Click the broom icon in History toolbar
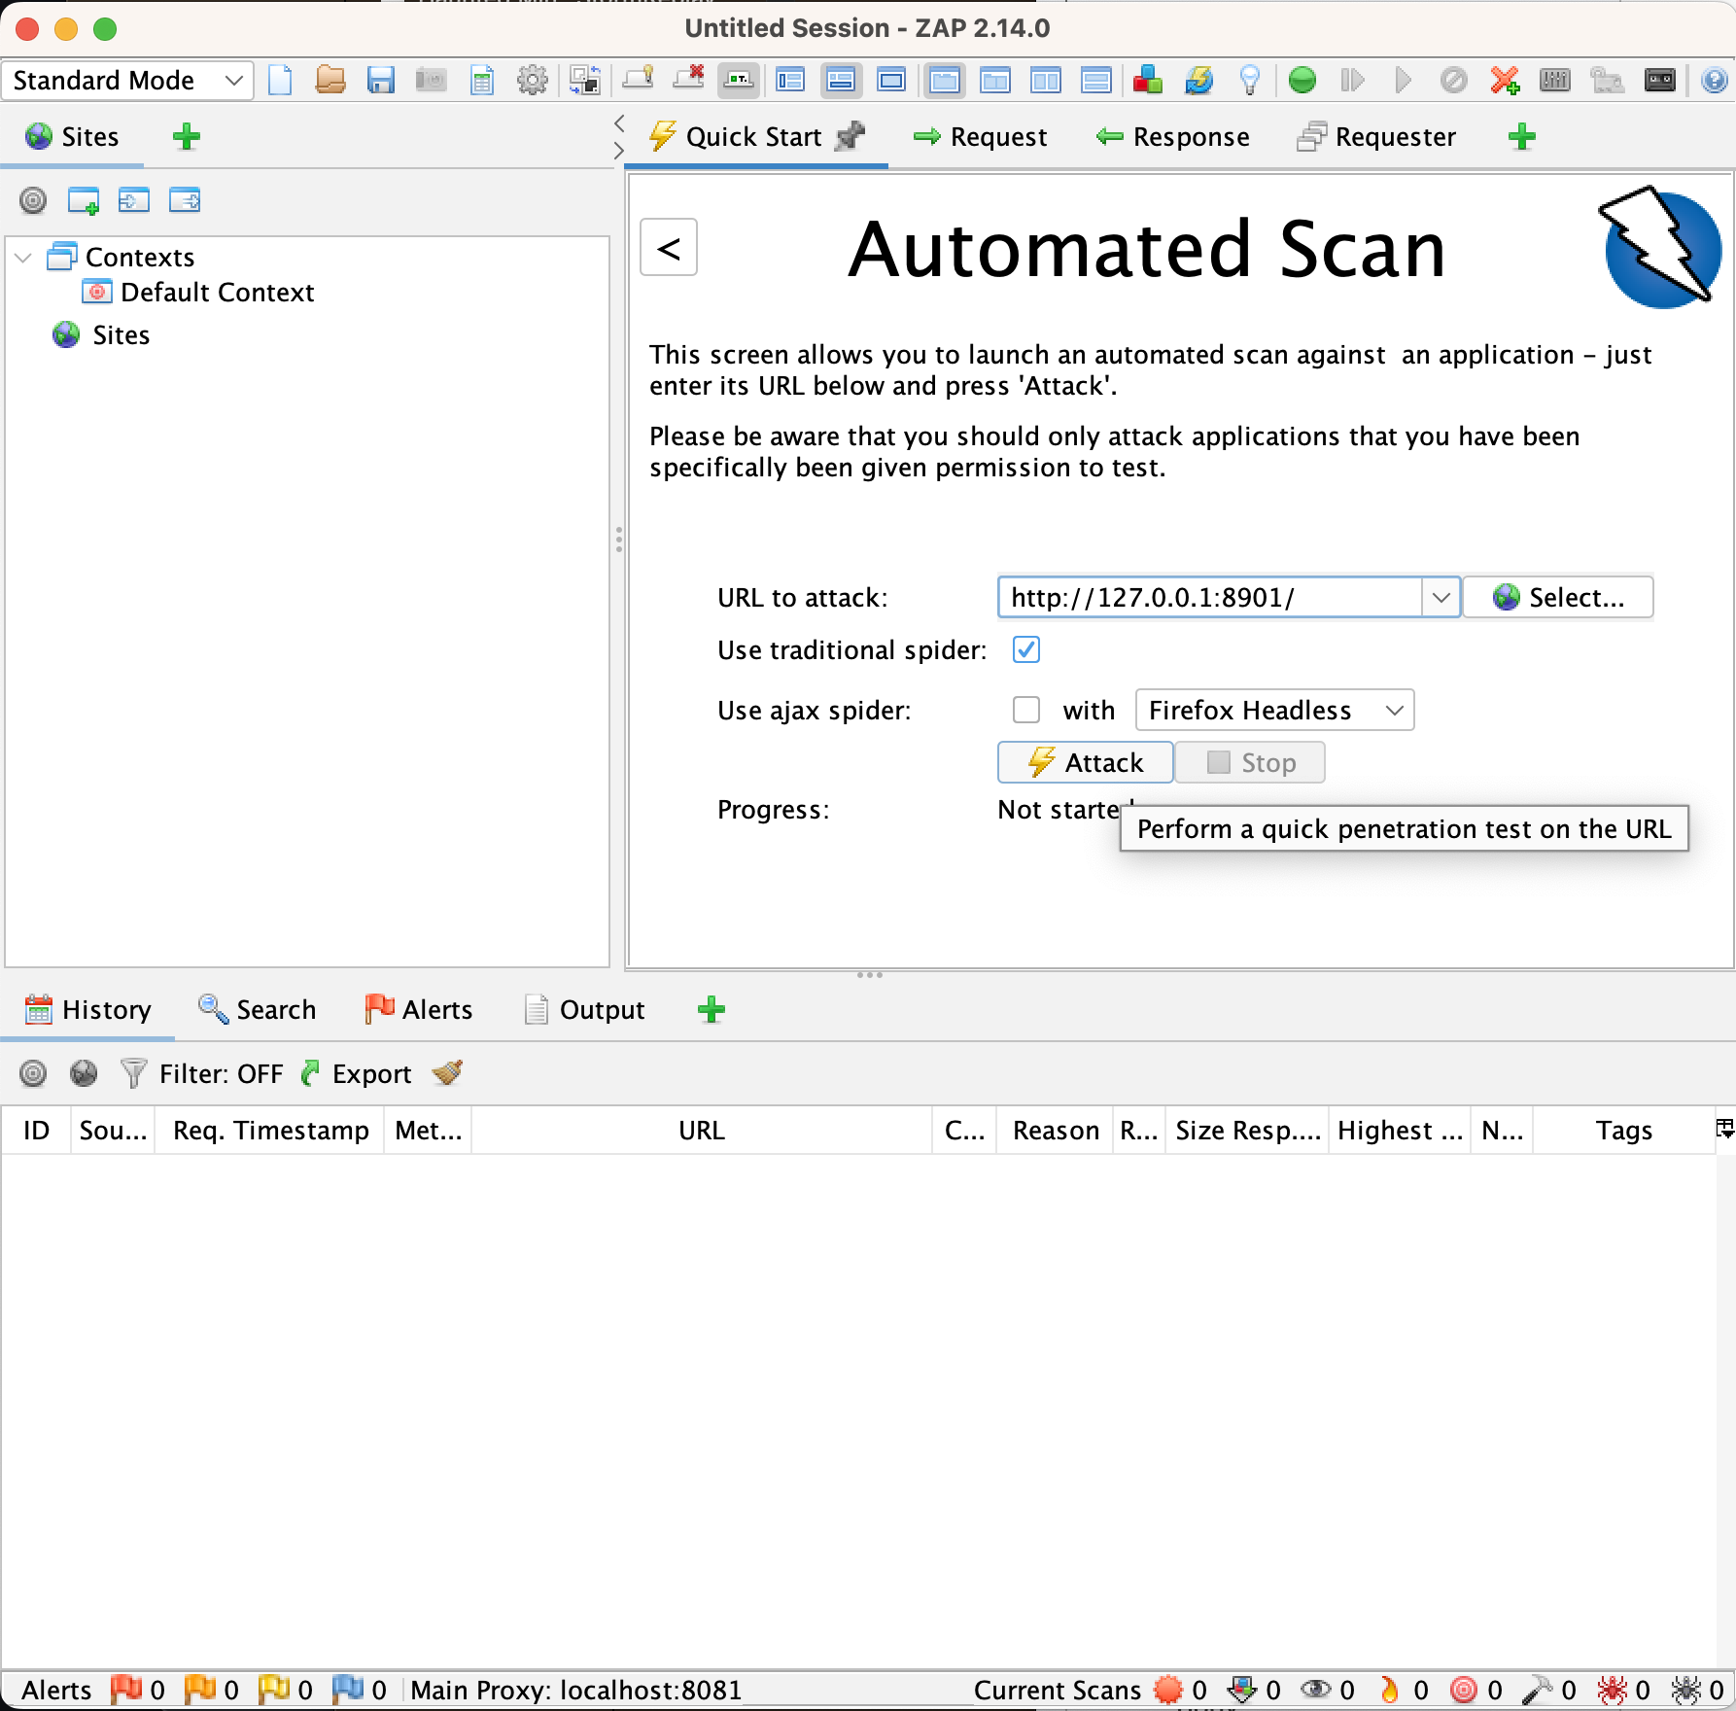The height and width of the screenshot is (1711, 1736). click(447, 1072)
